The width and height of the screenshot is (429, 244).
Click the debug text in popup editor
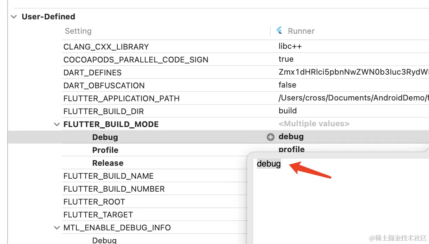[269, 164]
